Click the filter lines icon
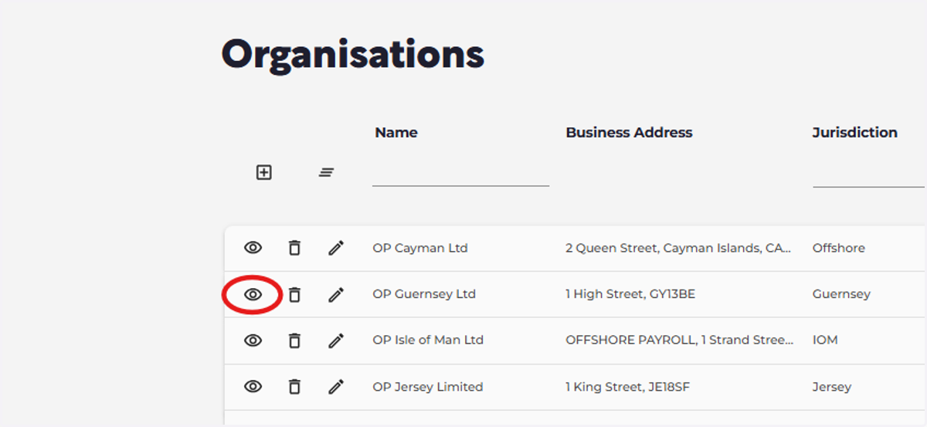 click(326, 172)
